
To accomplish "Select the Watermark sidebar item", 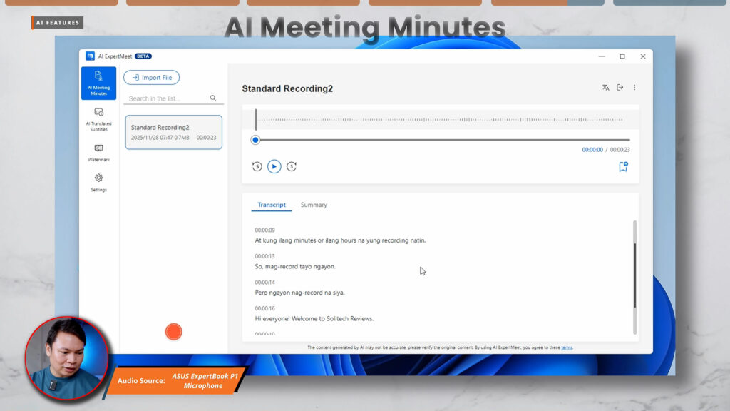I will (x=98, y=152).
